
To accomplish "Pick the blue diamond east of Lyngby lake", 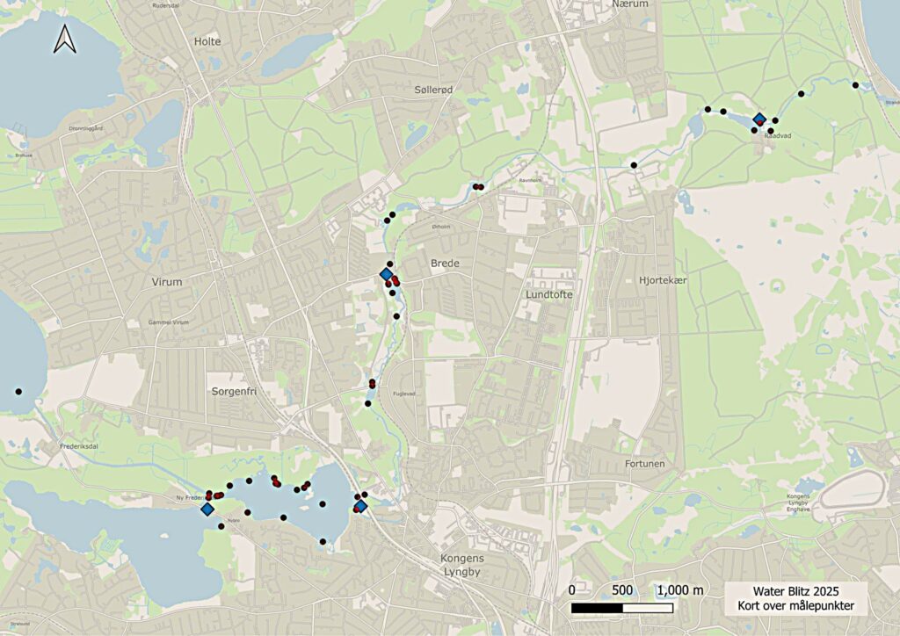I will click(360, 505).
